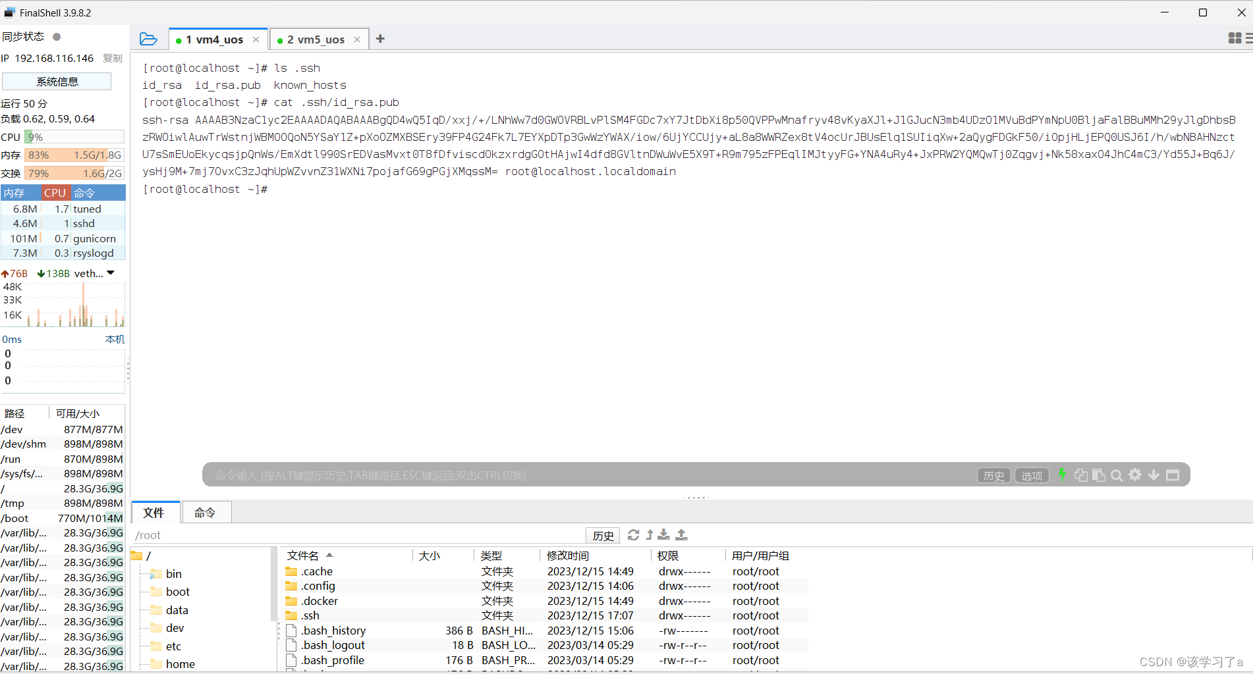Expand the bin folder in tree
Viewport: 1253px width, 674px height.
(156, 574)
